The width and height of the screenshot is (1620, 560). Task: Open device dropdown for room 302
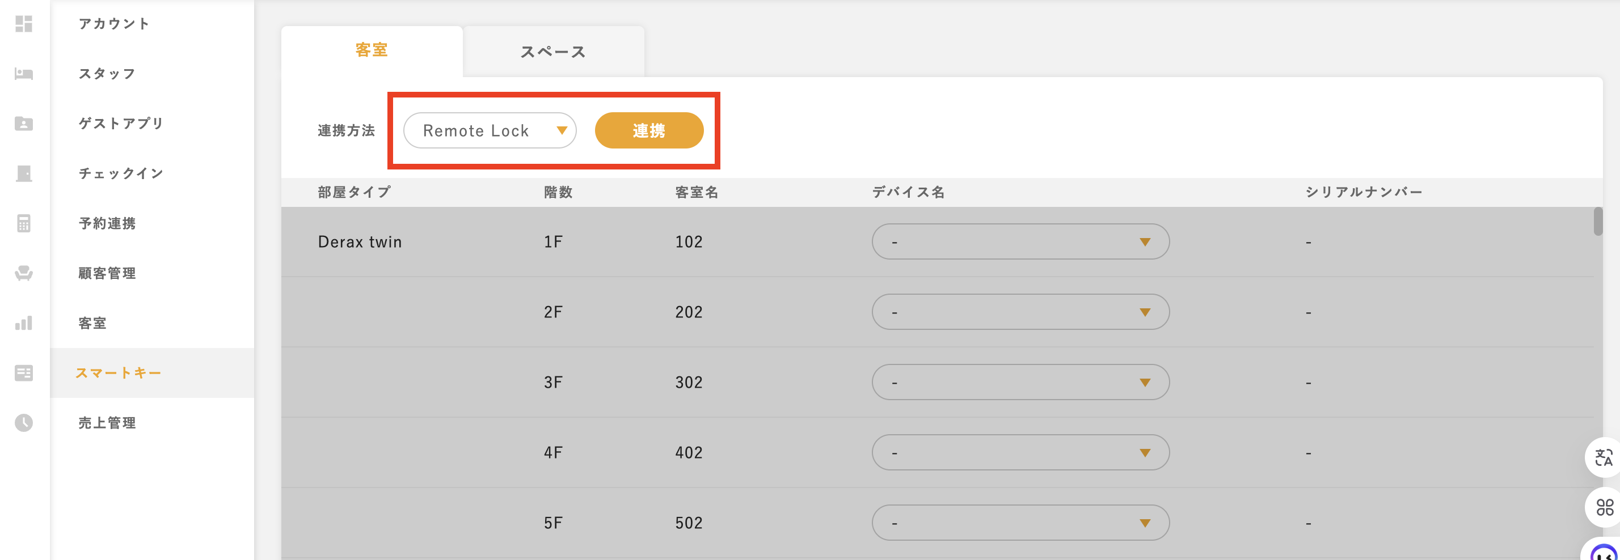tap(1020, 381)
